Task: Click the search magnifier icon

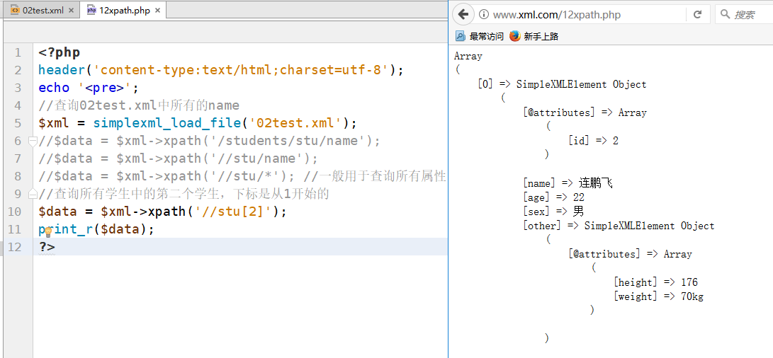Action: 725,15
